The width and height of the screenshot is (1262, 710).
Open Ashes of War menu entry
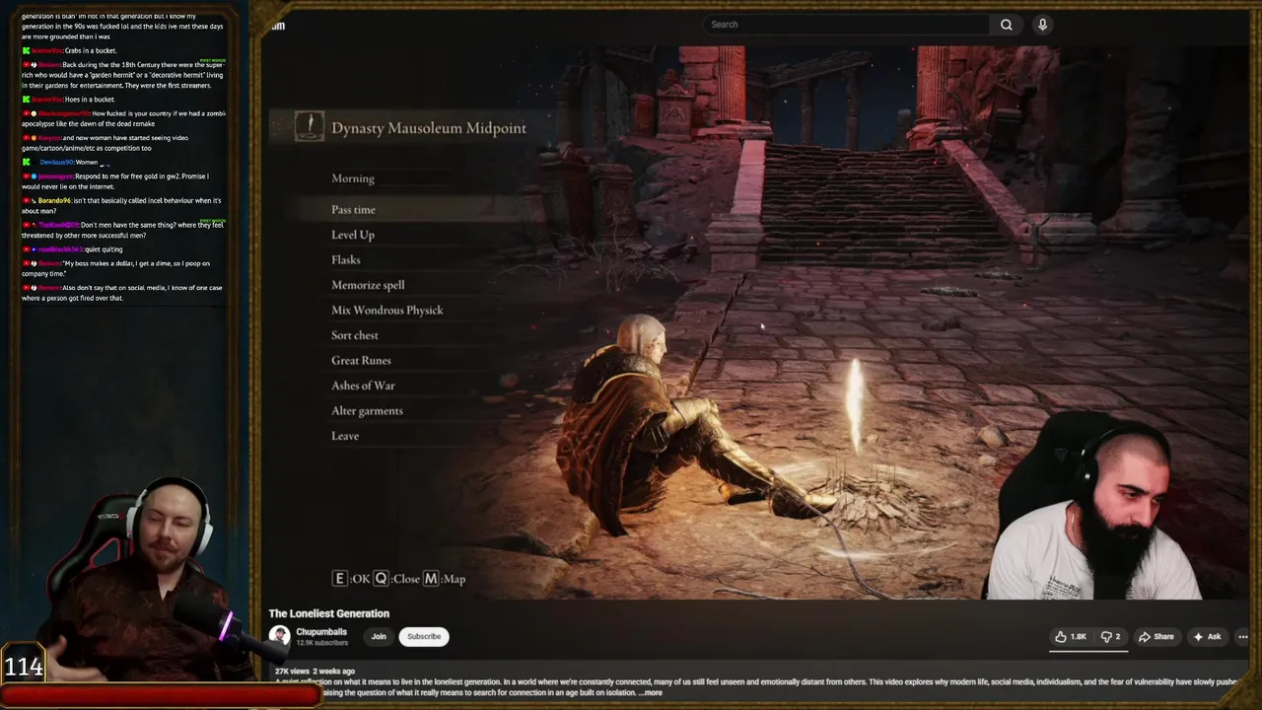363,386
